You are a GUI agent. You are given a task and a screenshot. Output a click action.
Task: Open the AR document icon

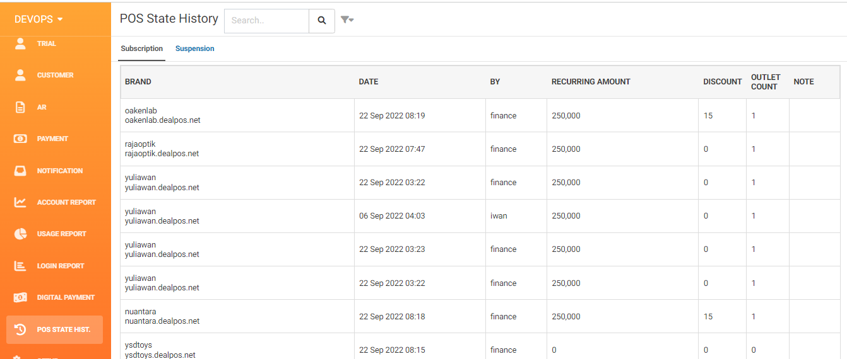(20, 107)
